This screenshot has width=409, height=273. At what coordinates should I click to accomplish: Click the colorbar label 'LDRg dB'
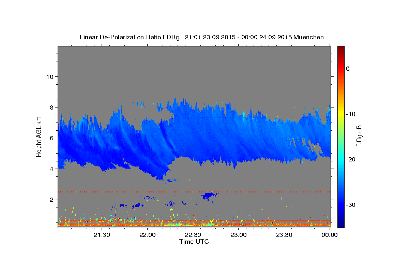(359, 137)
